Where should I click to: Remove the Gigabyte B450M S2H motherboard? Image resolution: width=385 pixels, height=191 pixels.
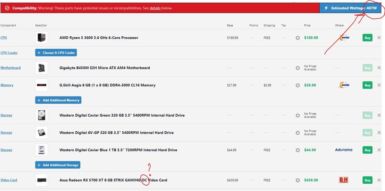(x=379, y=68)
